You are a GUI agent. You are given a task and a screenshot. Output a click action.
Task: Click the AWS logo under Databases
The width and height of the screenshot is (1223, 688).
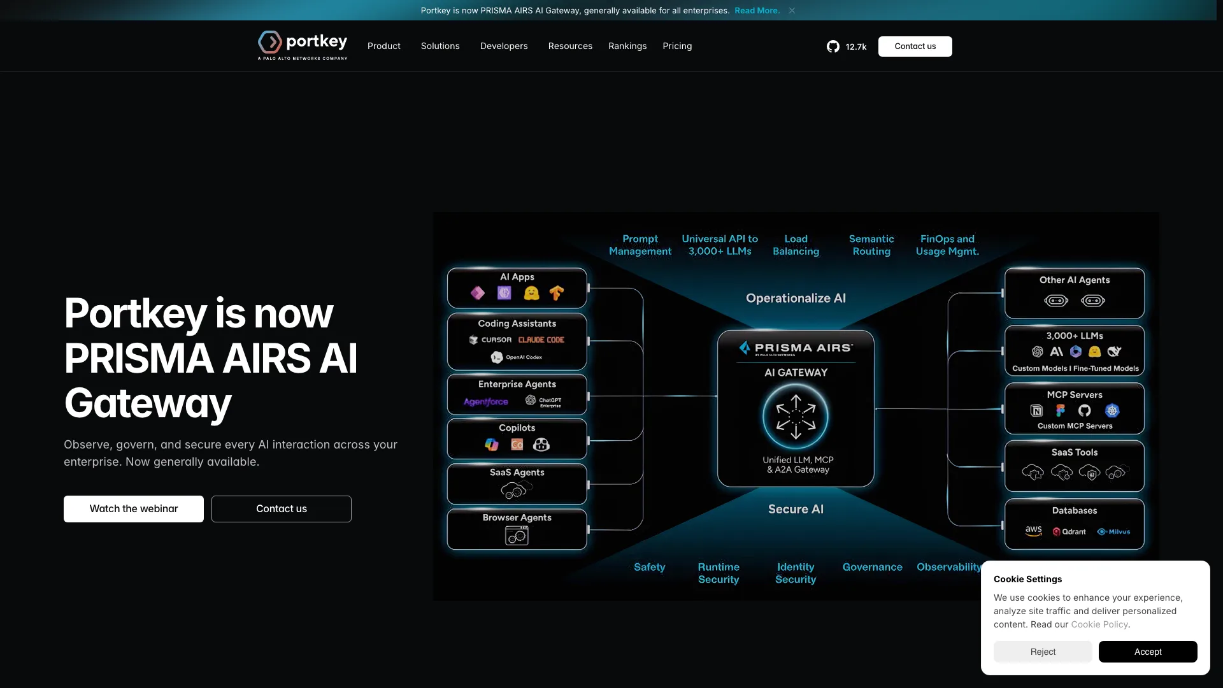1034,531
